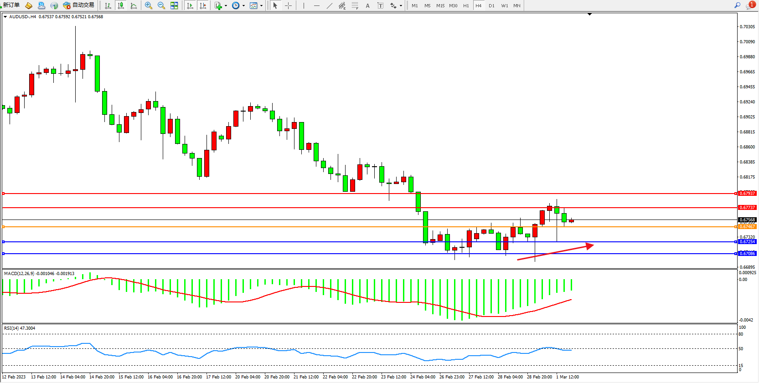759x383 pixels.
Task: Switch chart to candlestick mode
Action: pos(121,5)
